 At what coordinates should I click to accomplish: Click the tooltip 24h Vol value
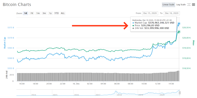pyautogui.click(x=157, y=28)
